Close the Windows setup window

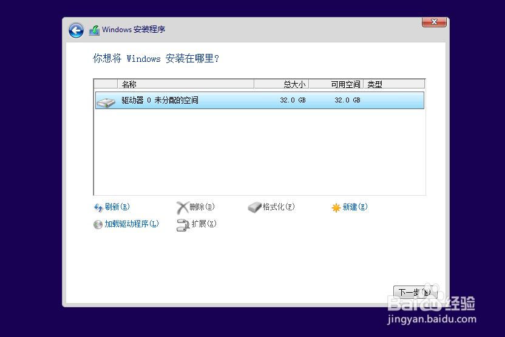click(434, 22)
